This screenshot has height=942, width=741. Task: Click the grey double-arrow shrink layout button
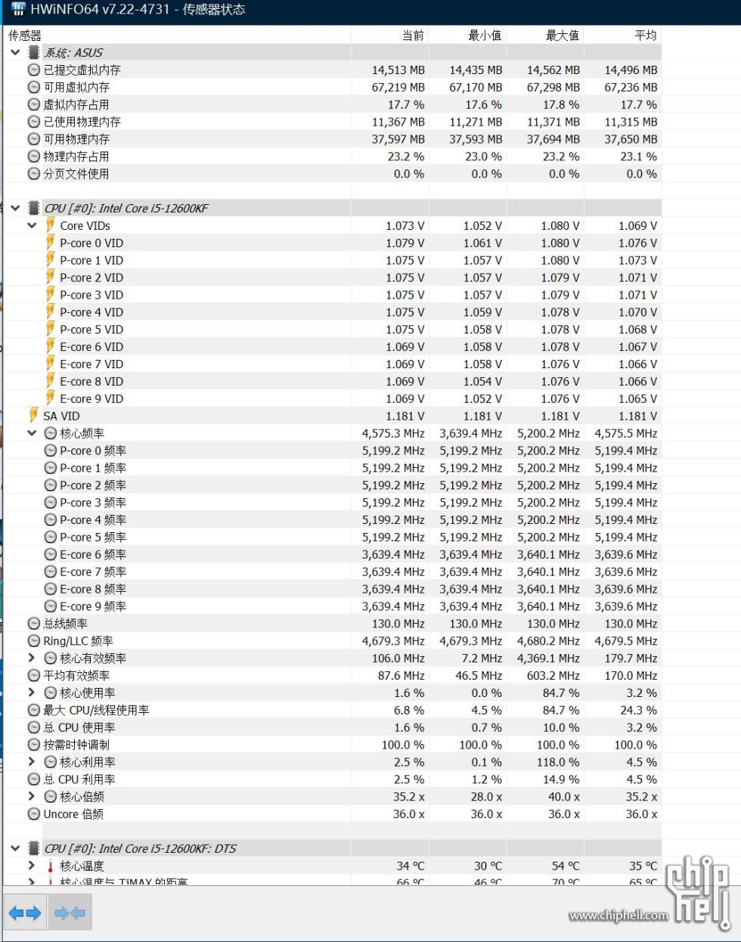70,913
